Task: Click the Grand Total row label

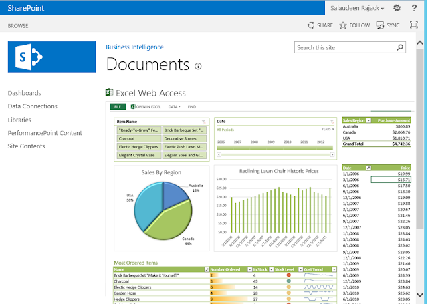Action: tap(353, 144)
